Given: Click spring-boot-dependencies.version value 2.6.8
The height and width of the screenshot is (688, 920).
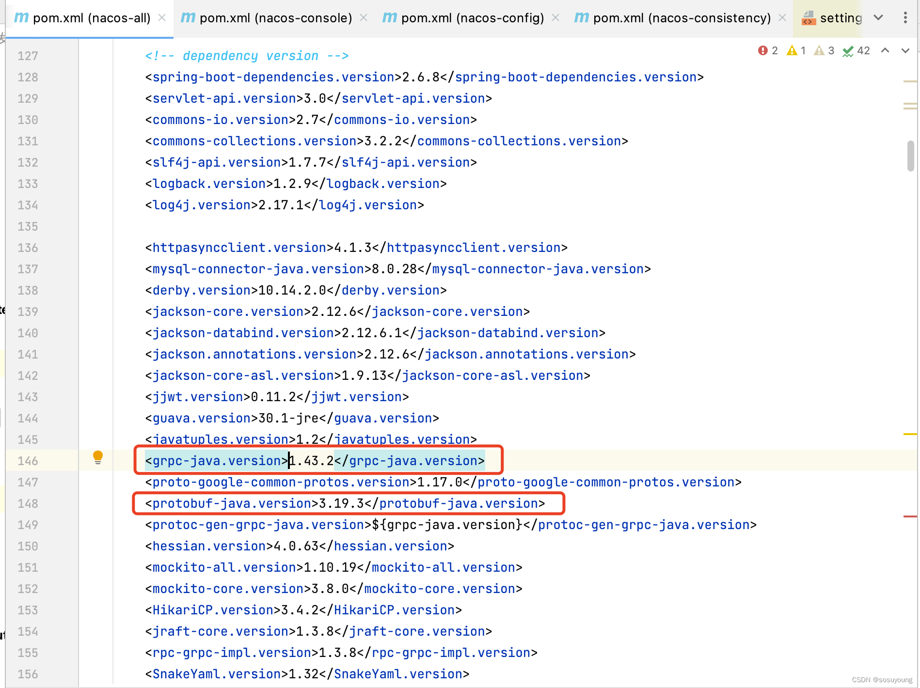Looking at the screenshot, I should [421, 77].
